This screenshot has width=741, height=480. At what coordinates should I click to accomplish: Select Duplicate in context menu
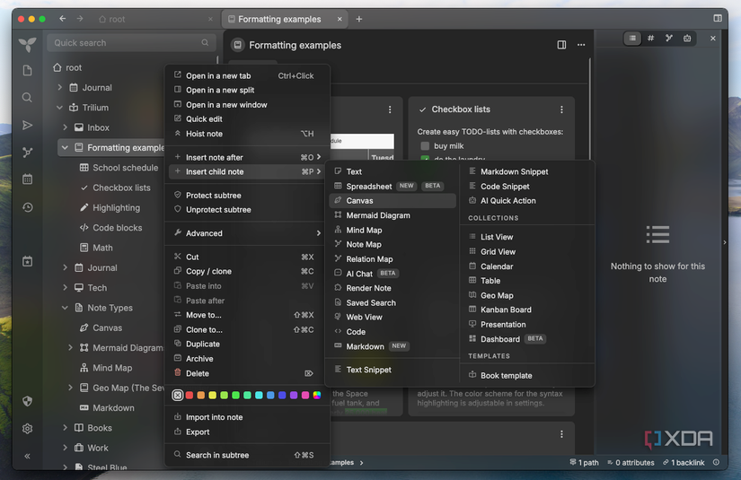tap(247, 344)
